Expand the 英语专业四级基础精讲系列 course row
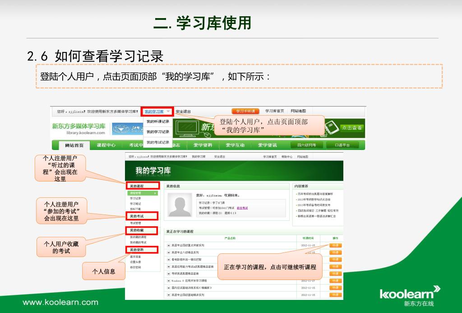 (169, 295)
